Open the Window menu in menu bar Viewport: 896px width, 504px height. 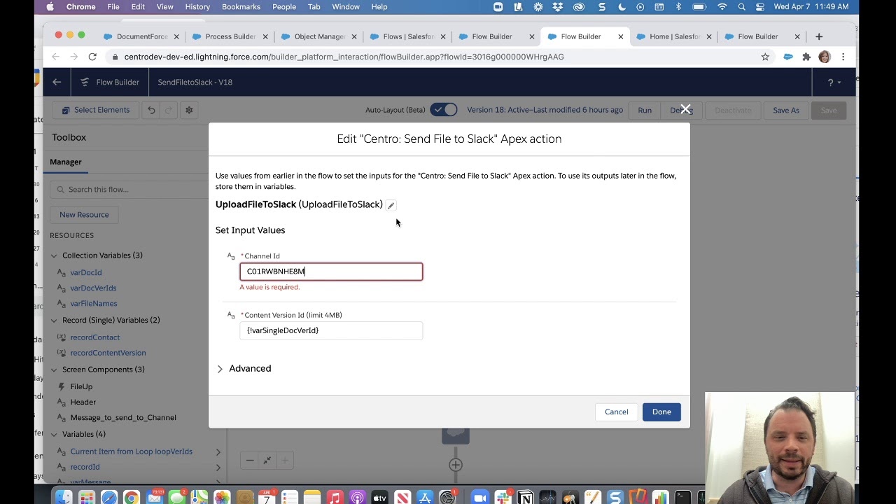346,7
